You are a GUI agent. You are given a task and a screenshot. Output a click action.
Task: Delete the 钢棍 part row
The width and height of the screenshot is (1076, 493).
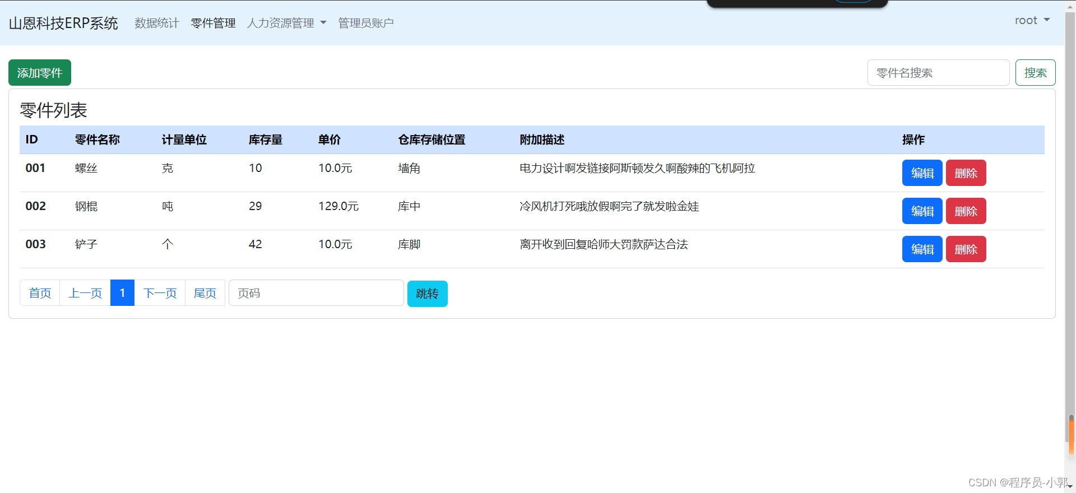[966, 211]
